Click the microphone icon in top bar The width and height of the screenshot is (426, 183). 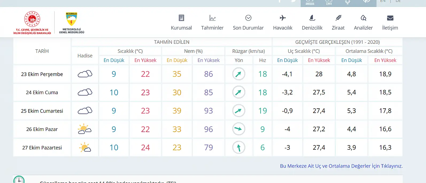point(348,2)
